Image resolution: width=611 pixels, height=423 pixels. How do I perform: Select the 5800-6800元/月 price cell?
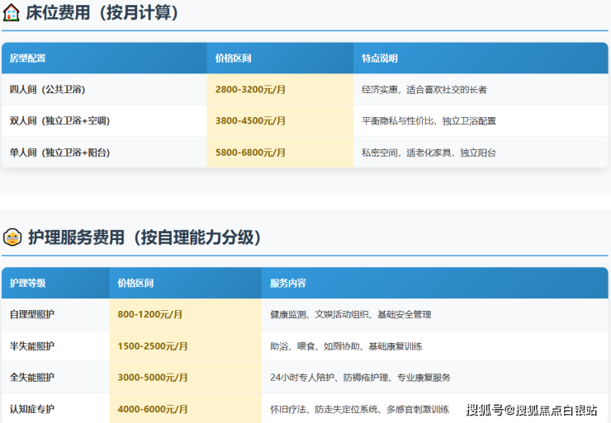(x=250, y=153)
